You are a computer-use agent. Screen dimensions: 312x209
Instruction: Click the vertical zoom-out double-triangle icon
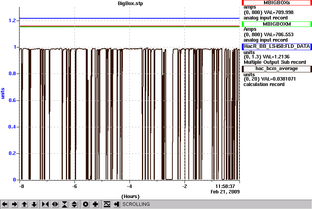tap(74, 204)
